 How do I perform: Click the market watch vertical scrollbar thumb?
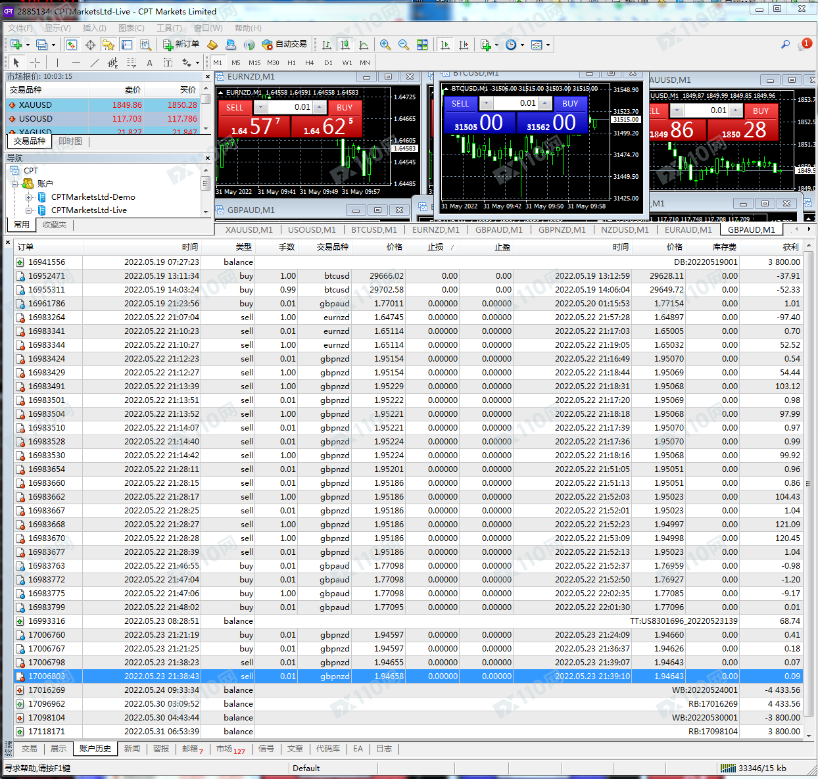[x=206, y=99]
